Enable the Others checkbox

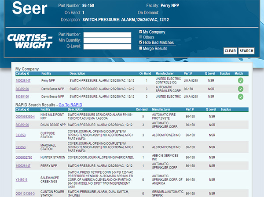[x=141, y=37]
